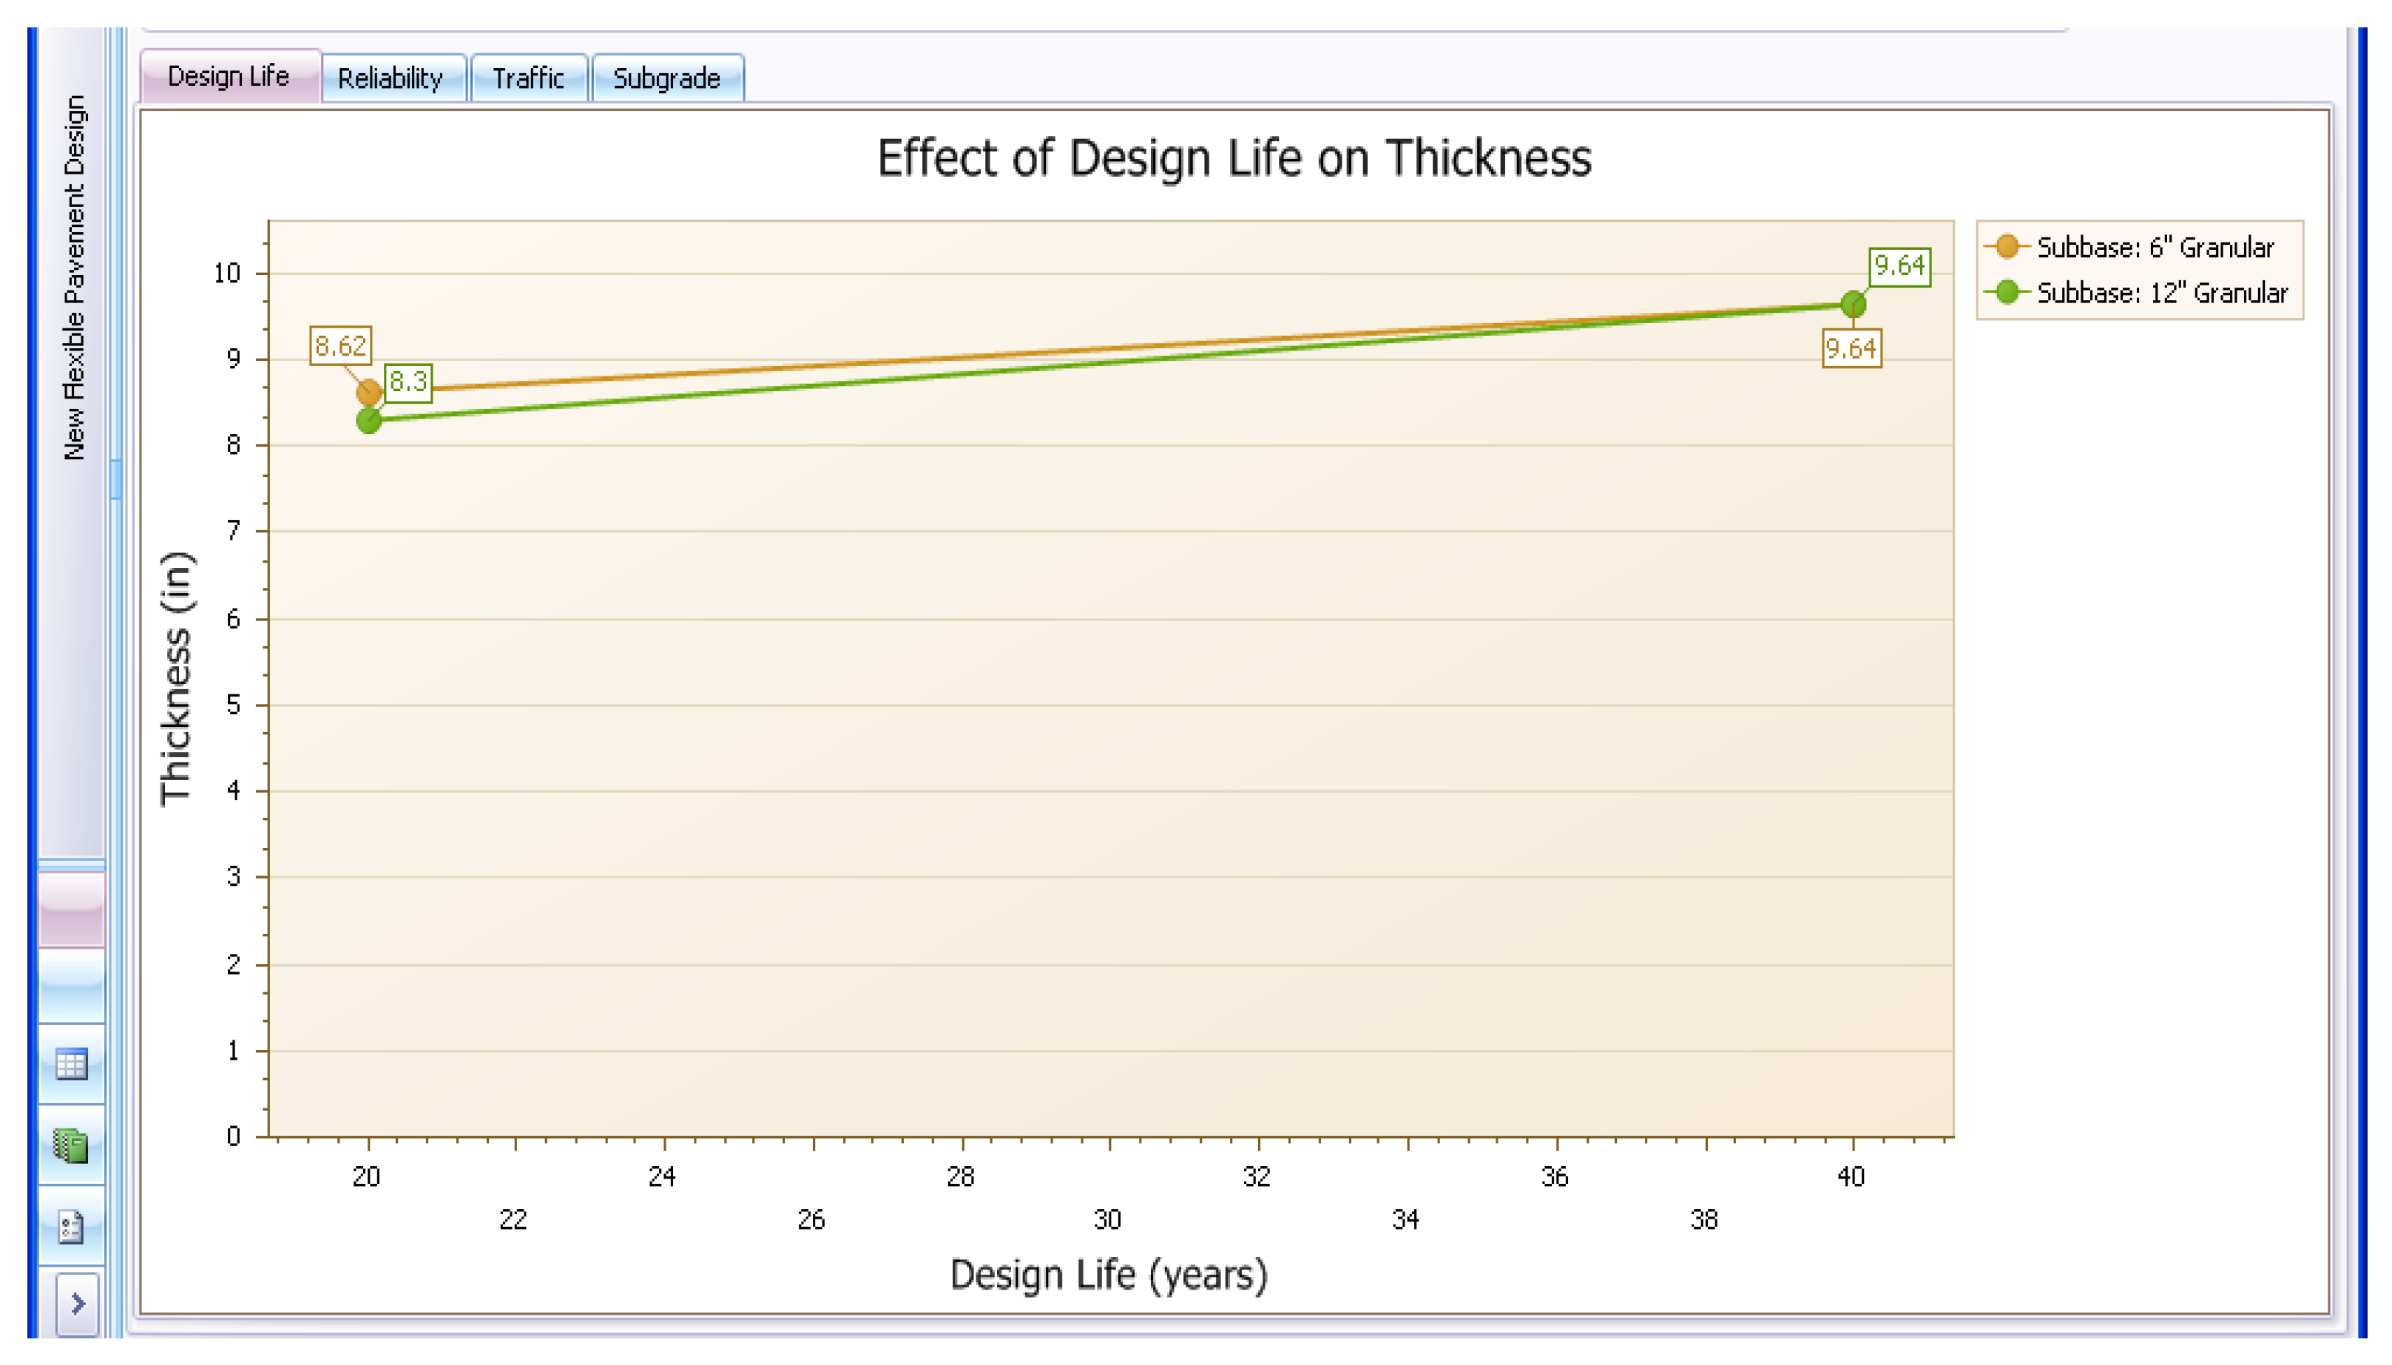Expand sidebar with the chevron arrow button
2392x1365 pixels.
[78, 1303]
